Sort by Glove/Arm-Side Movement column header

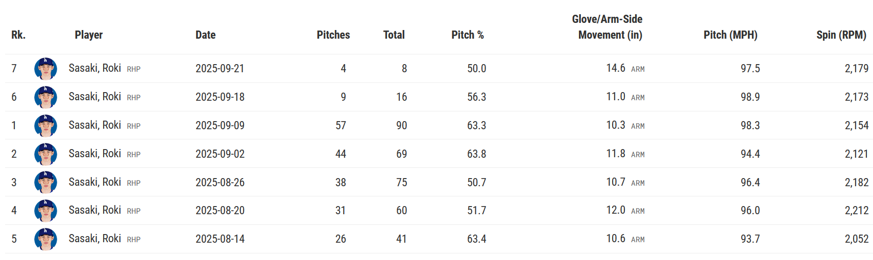pos(608,27)
